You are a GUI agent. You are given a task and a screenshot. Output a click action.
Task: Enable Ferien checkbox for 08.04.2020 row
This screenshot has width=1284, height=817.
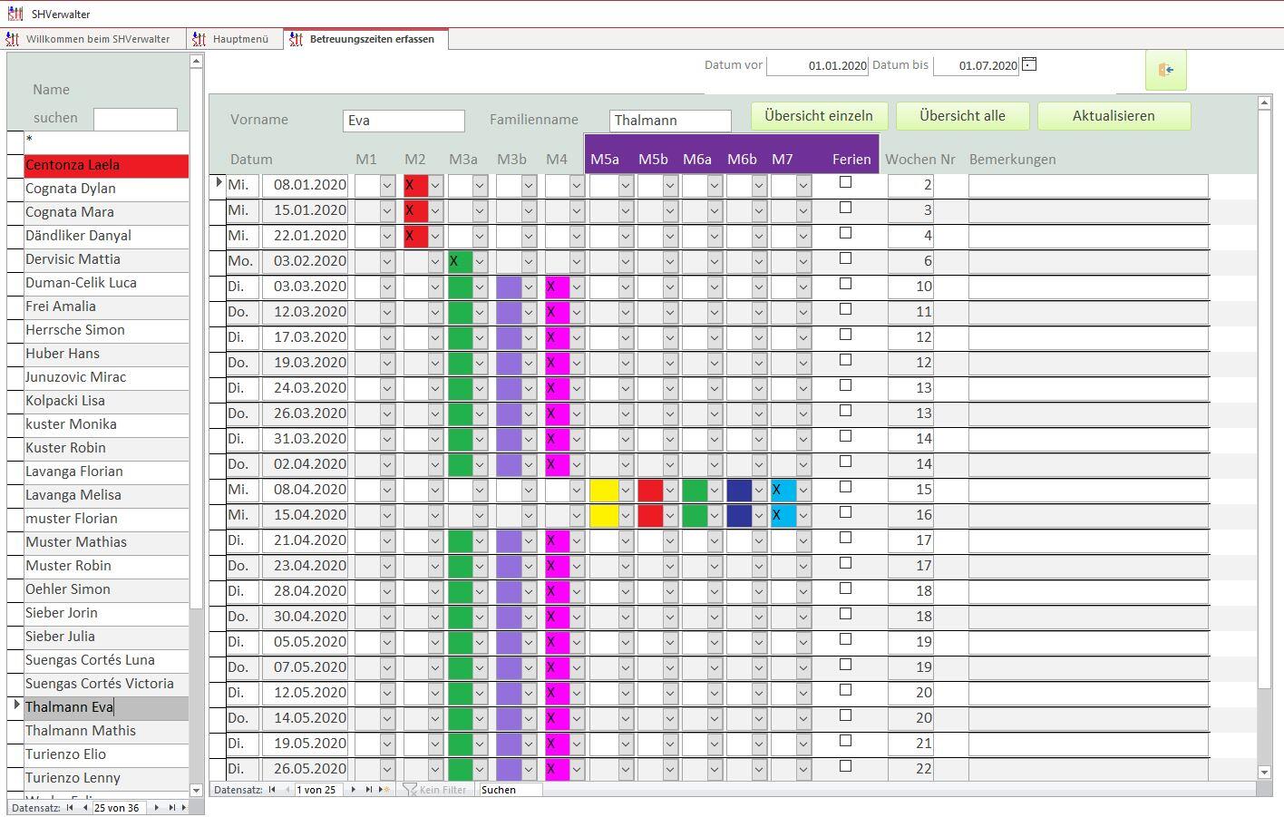(846, 487)
